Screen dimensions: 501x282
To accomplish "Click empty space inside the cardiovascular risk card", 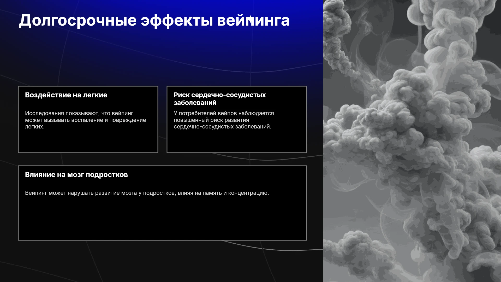I will tap(237, 142).
